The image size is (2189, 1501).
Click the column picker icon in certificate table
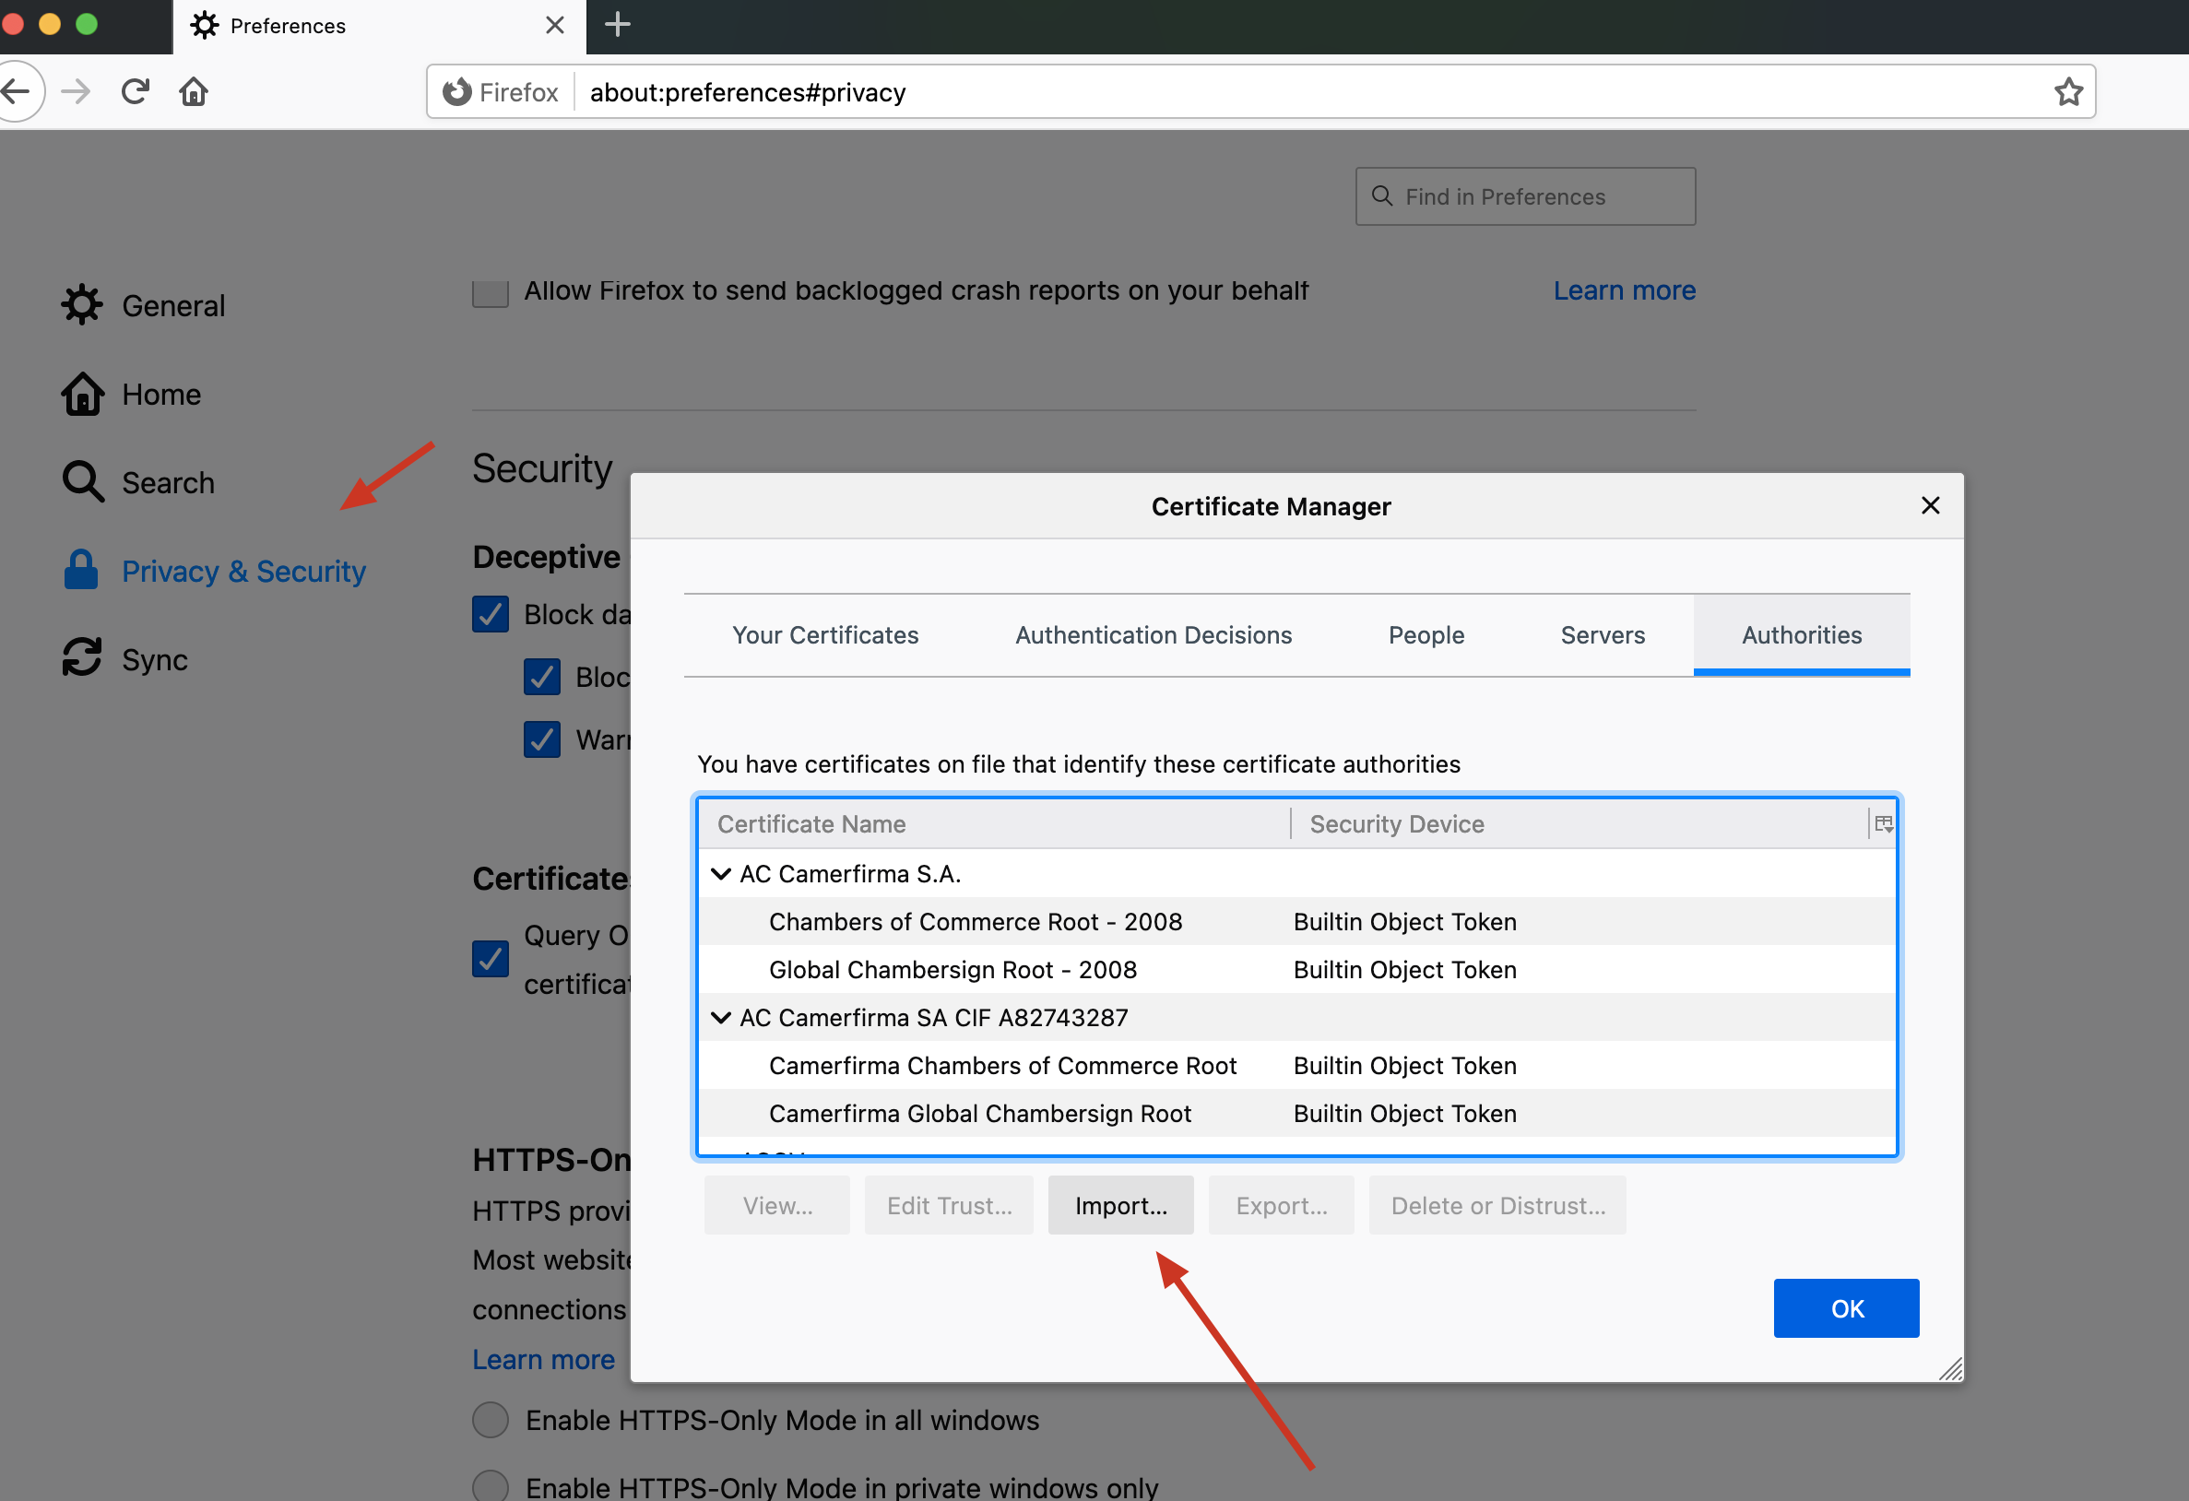(1883, 824)
